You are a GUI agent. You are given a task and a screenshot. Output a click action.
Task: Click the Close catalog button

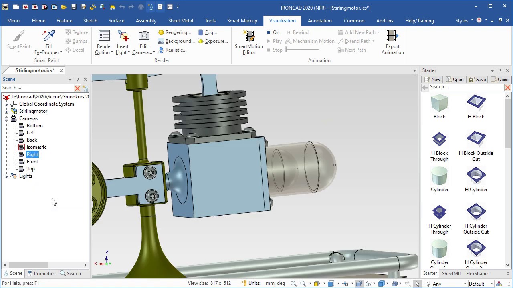click(499, 80)
